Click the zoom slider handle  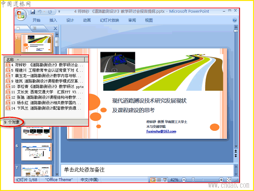(x=193, y=180)
